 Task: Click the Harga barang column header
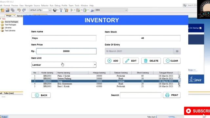99,73
